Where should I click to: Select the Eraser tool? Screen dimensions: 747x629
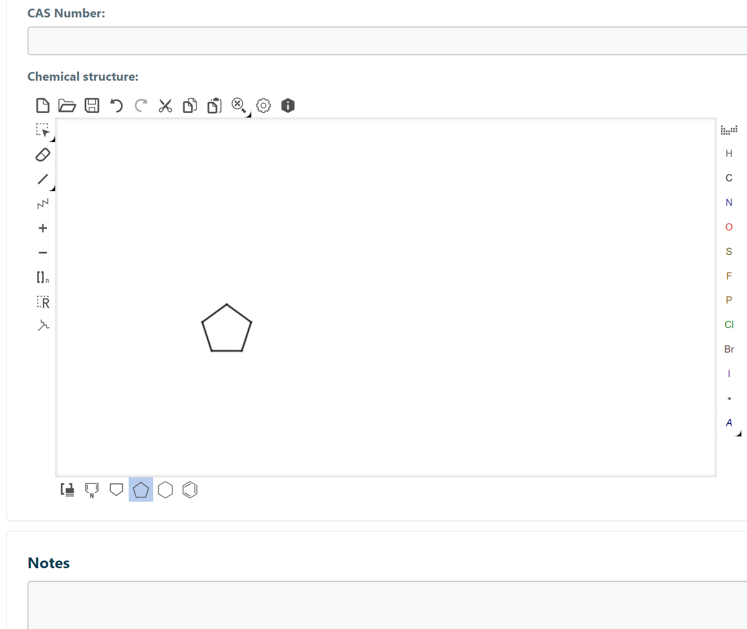[x=43, y=154]
